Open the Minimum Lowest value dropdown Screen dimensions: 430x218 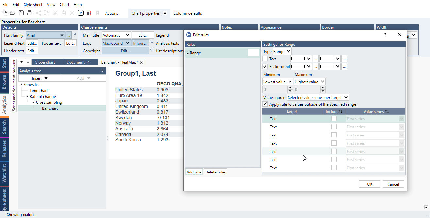tap(278, 82)
